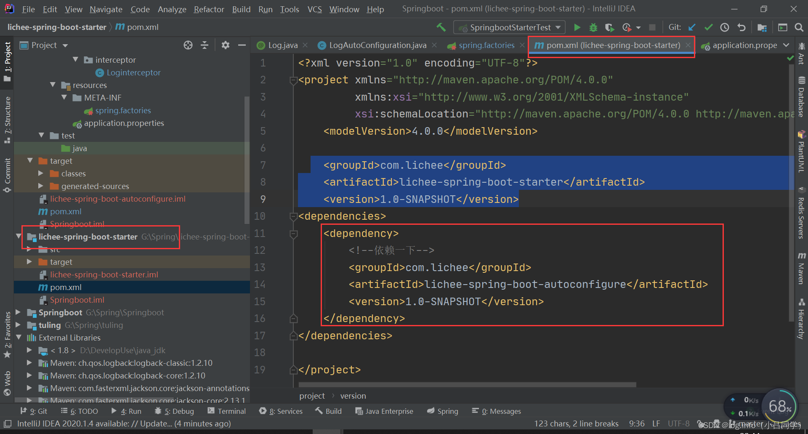
Task: Toggle the Web tool window
Action: pos(7,383)
